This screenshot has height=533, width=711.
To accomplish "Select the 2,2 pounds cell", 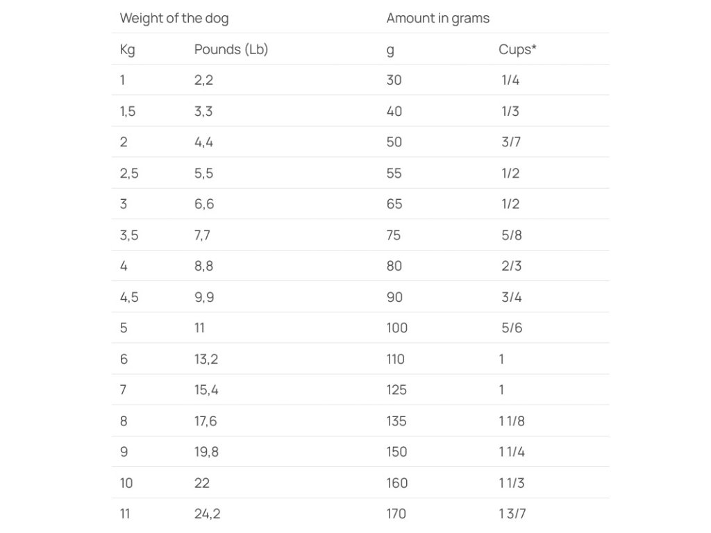I will 203,80.
